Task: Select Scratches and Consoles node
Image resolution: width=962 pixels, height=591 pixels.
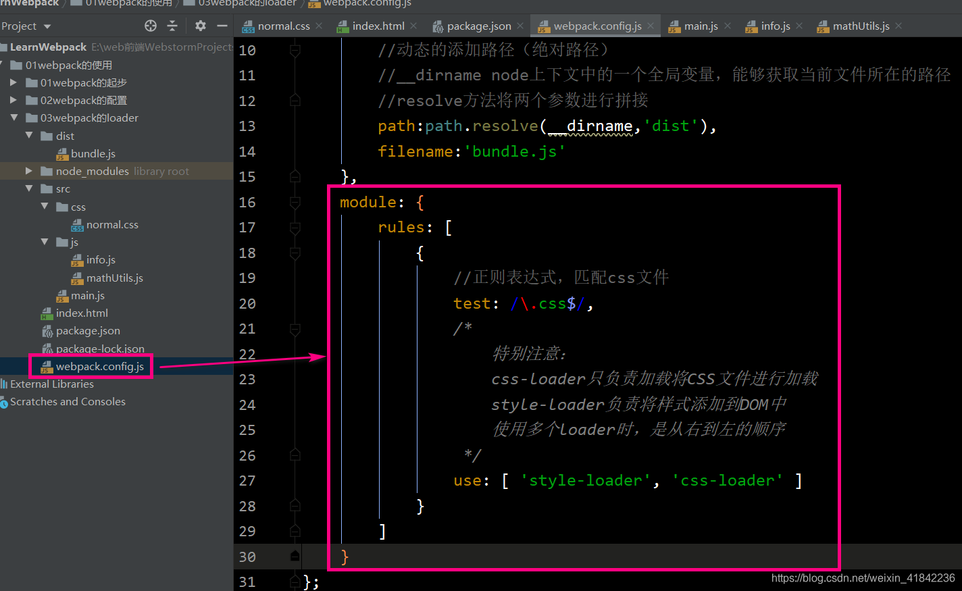Action: [68, 401]
